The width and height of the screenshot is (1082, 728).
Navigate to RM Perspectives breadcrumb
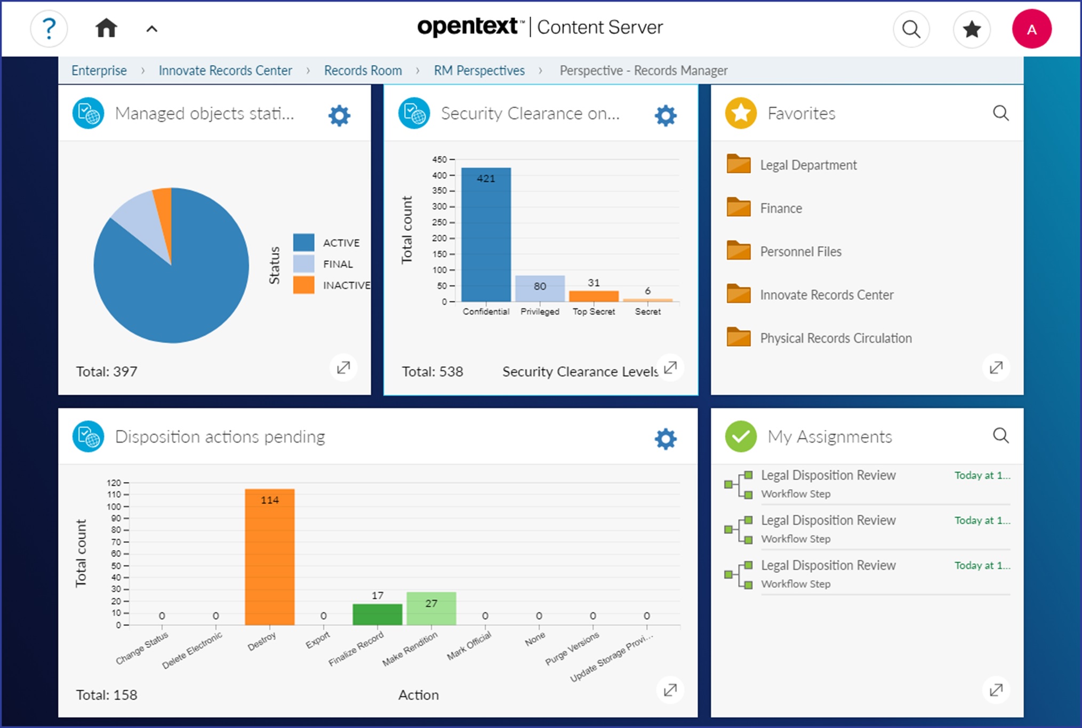pos(479,70)
